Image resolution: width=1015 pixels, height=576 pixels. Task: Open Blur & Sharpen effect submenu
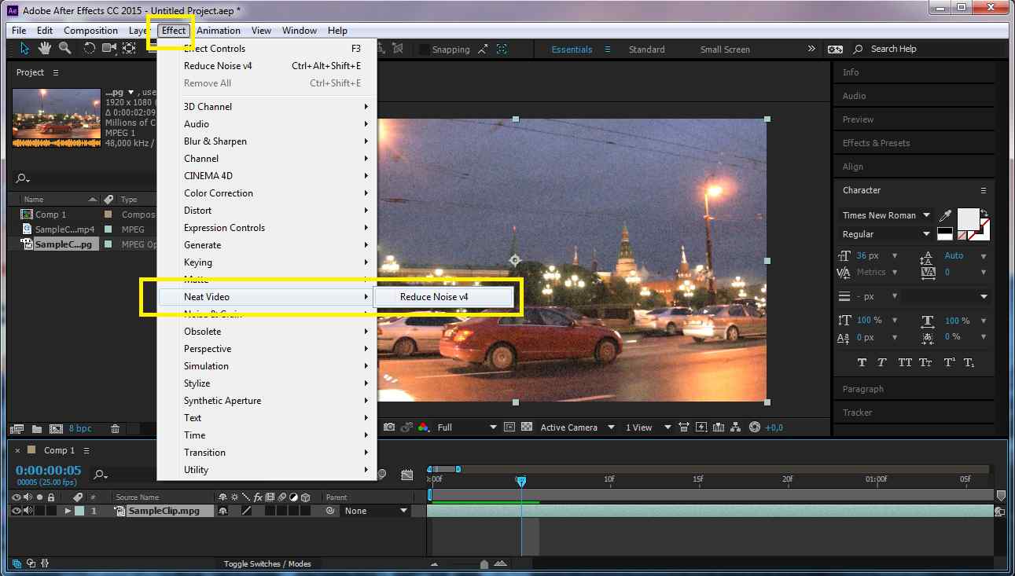coord(267,141)
